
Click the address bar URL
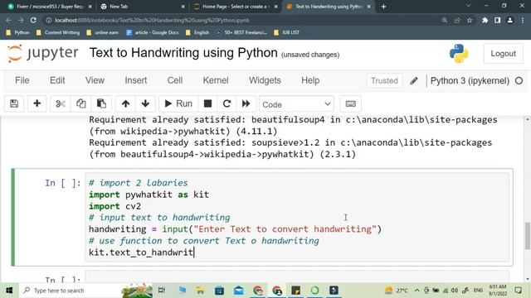[x=153, y=20]
